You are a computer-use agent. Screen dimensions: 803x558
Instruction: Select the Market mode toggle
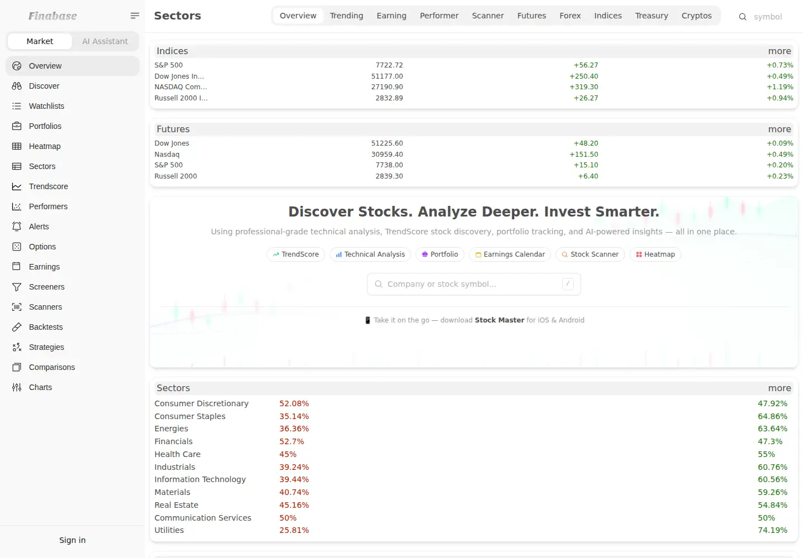[40, 41]
